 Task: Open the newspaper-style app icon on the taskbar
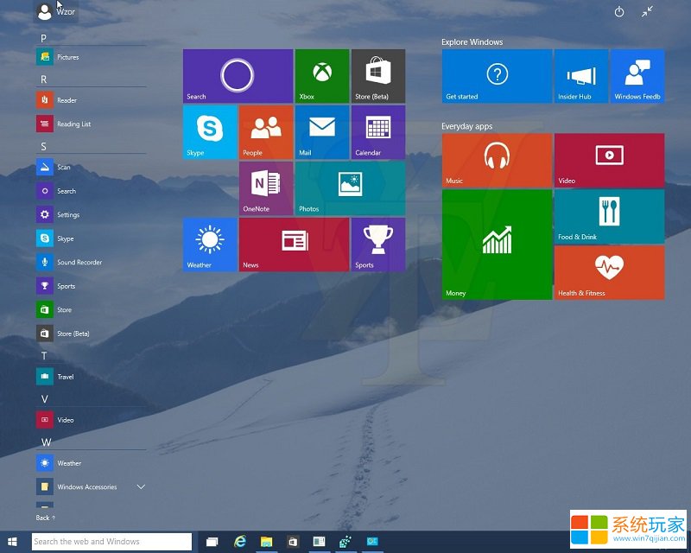(319, 542)
